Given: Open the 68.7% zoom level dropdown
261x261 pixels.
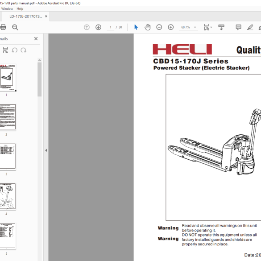Looking at the screenshot, I should [189, 27].
